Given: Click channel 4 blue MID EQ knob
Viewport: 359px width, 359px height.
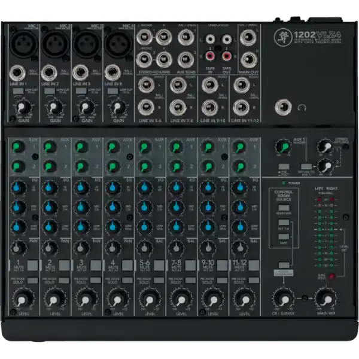Looking at the screenshot, I should tap(112, 206).
